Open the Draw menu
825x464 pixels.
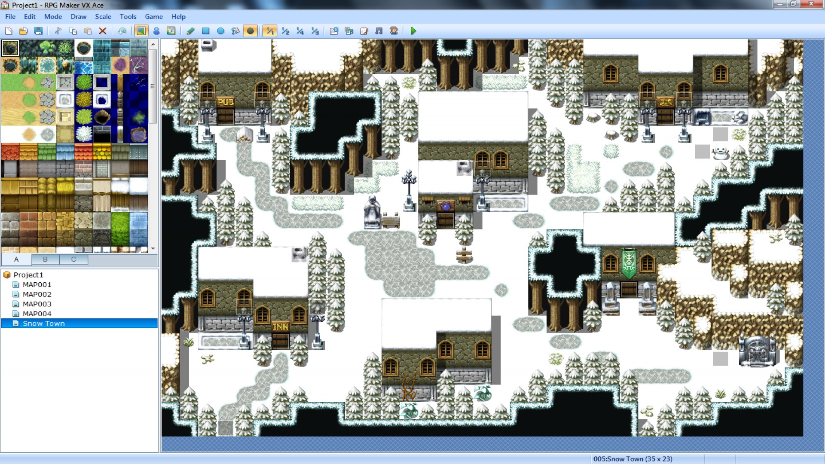pyautogui.click(x=78, y=16)
